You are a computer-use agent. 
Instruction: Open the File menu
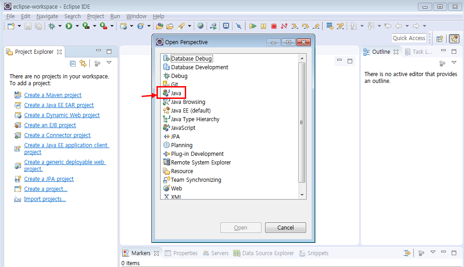tap(10, 16)
